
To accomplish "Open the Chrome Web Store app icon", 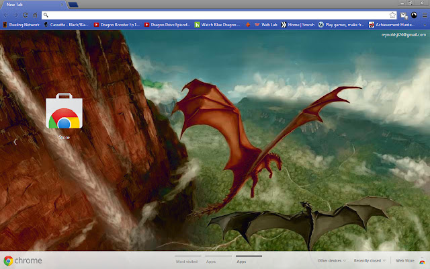I will 64,111.
